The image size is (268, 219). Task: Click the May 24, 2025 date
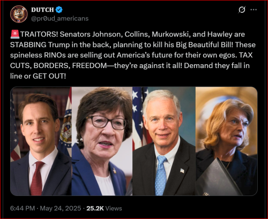pos(61,208)
